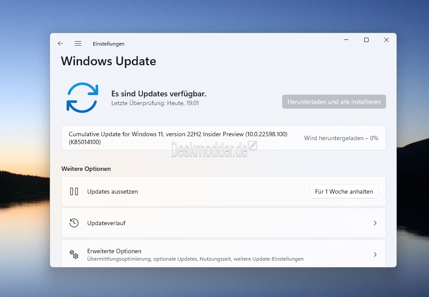Click the Einstellungen window title

click(109, 44)
